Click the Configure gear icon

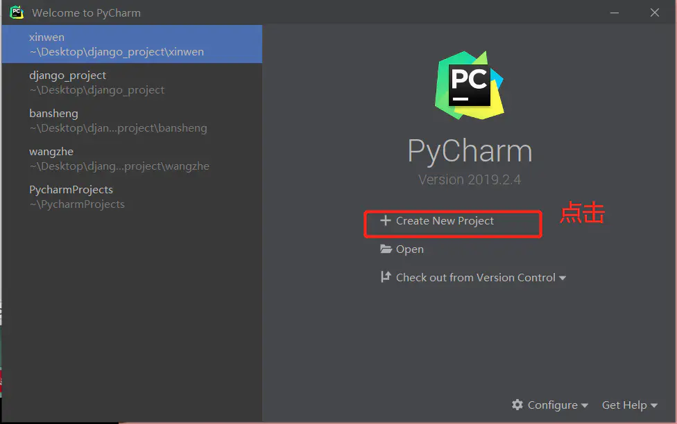pos(517,405)
